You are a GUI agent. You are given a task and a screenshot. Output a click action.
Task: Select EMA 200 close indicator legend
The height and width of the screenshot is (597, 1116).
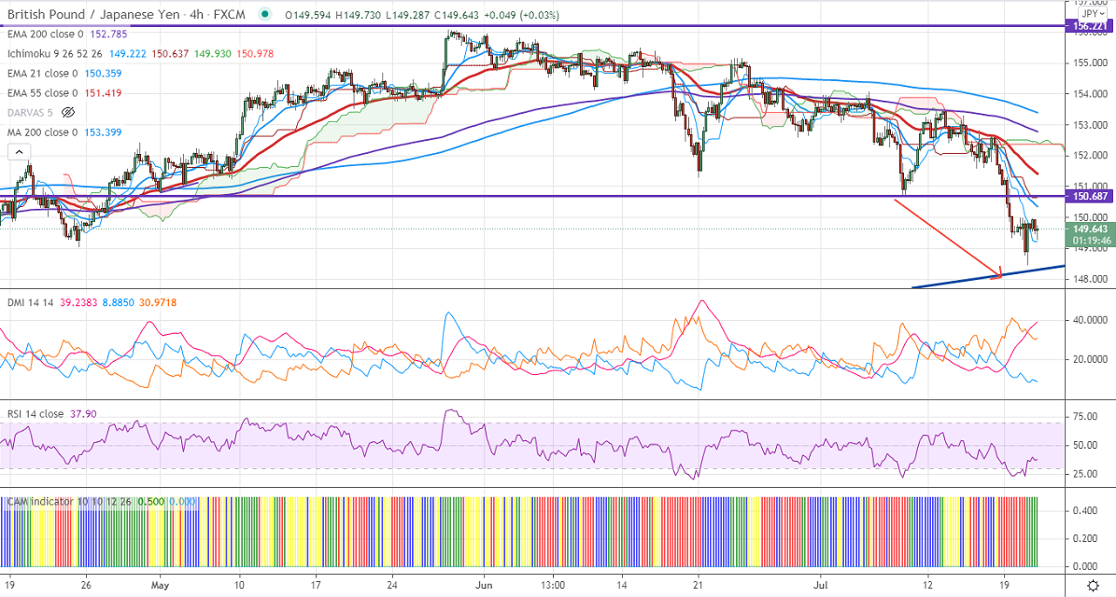coord(46,34)
